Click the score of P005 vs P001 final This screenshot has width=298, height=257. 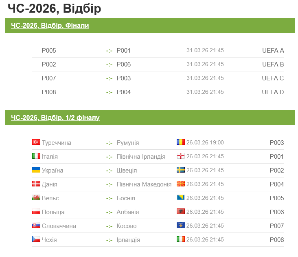click(109, 51)
